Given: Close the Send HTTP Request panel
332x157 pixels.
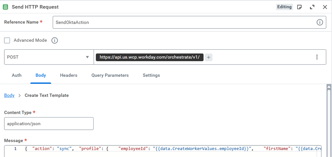Looking at the screenshot, I should pos(325,7).
